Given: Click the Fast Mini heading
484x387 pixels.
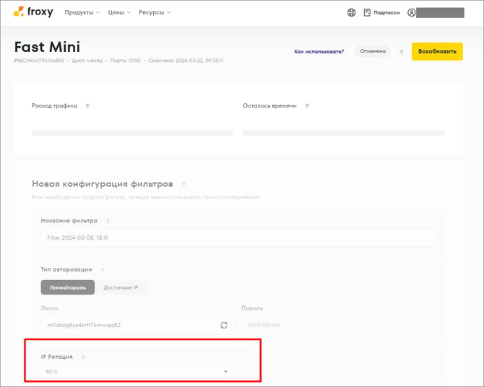Looking at the screenshot, I should pyautogui.click(x=47, y=47).
